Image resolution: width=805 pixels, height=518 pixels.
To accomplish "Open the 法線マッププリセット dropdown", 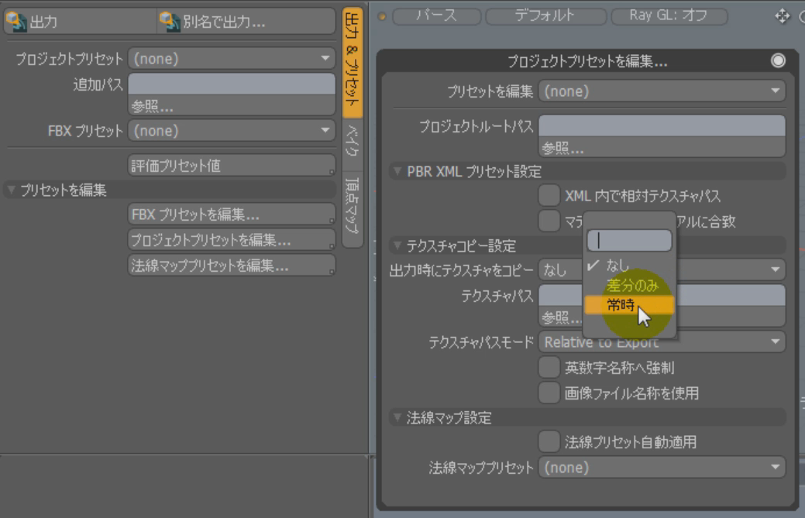I will tap(662, 468).
